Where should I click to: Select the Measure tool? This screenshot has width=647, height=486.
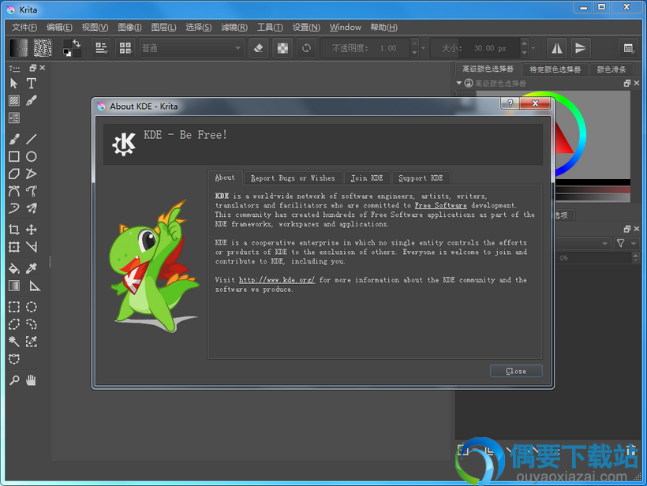32,247
